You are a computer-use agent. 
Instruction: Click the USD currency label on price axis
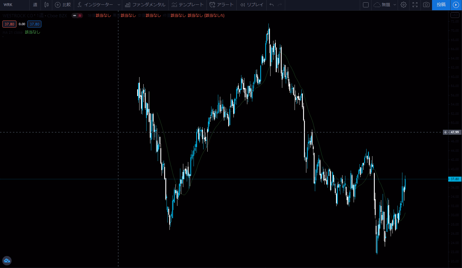pos(455,15)
